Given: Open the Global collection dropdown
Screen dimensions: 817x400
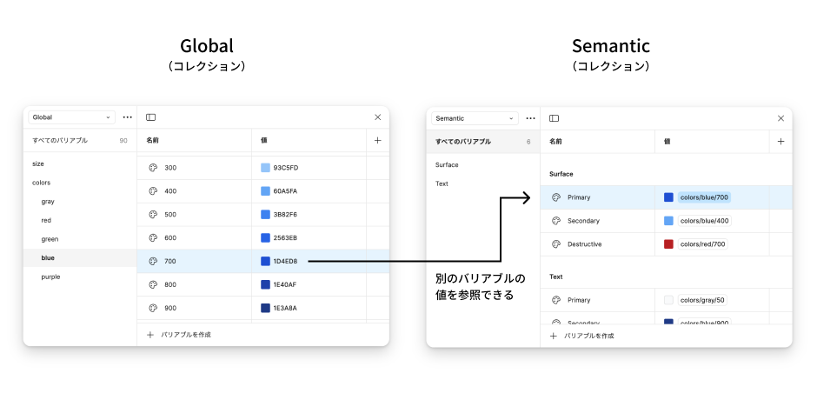Looking at the screenshot, I should click(71, 117).
